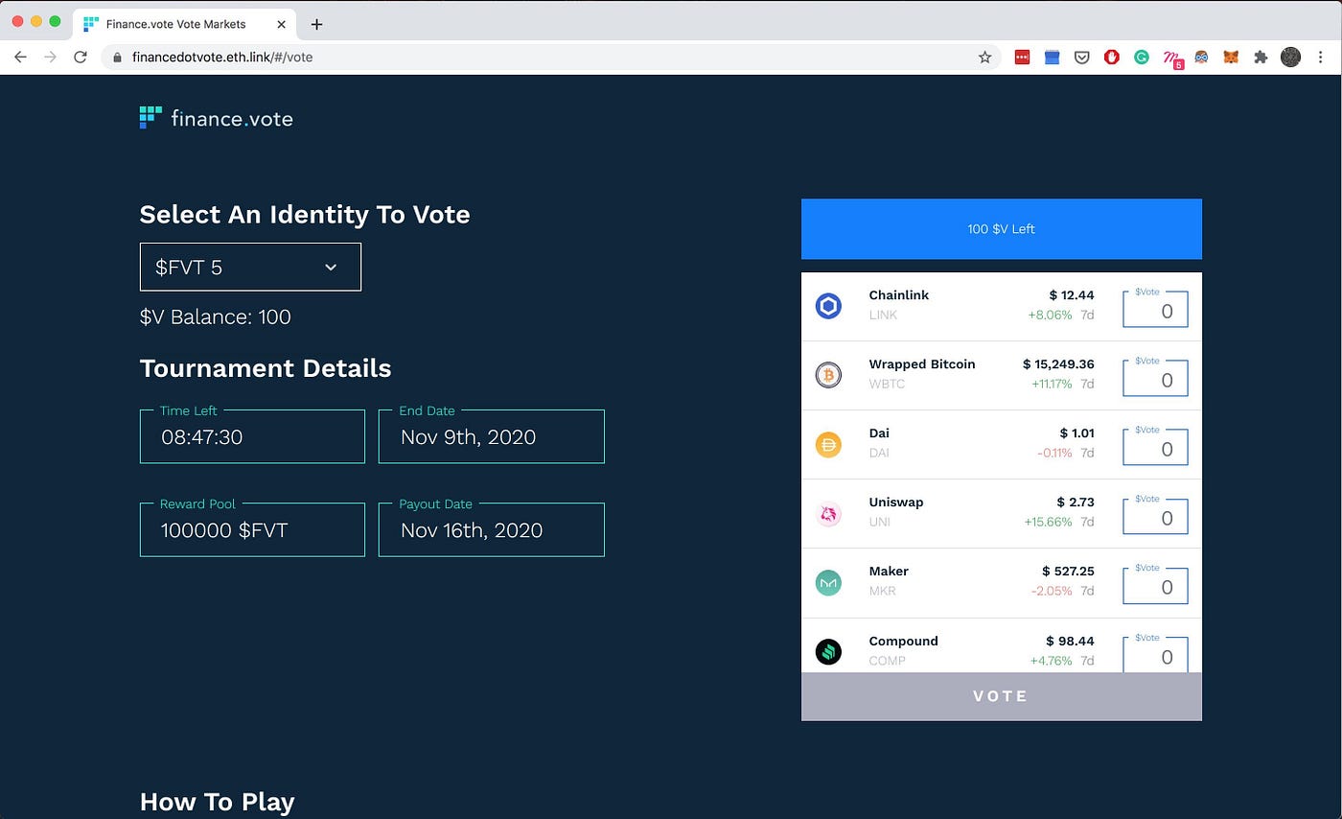
Task: Click the Compound $Vote input field
Action: (x=1155, y=654)
